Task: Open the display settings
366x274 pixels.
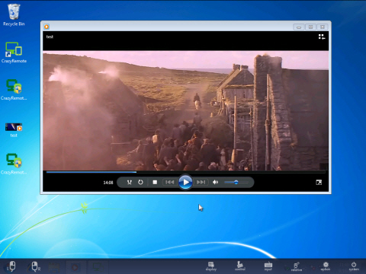Action: 211,266
